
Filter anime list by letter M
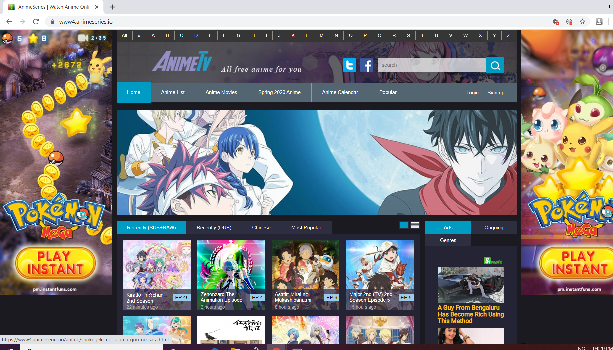(x=321, y=35)
